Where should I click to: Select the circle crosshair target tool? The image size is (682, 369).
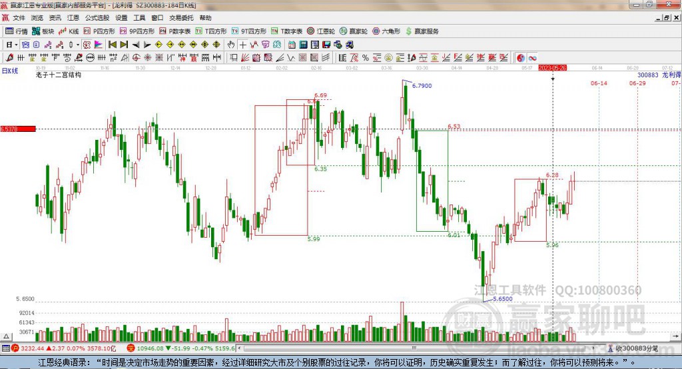pyautogui.click(x=136, y=58)
